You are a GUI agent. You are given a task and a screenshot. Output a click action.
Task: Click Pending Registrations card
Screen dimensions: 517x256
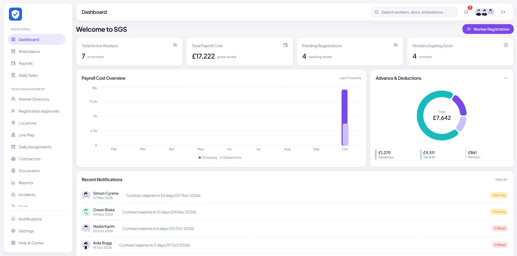(x=350, y=52)
